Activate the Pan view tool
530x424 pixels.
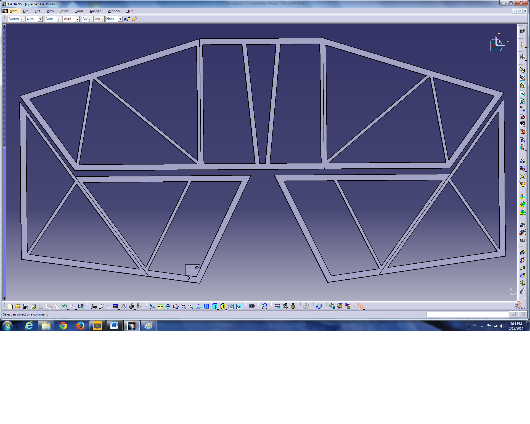coord(168,306)
